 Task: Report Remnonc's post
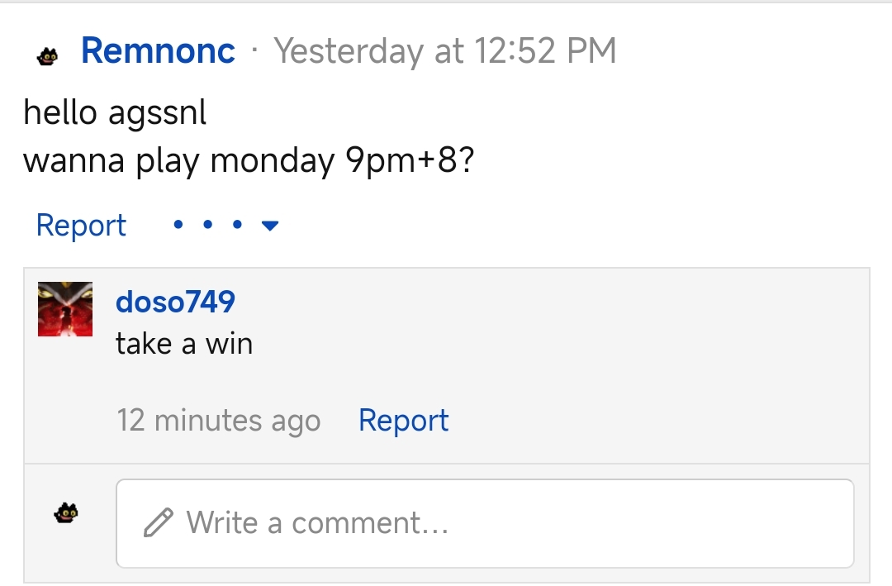point(81,225)
